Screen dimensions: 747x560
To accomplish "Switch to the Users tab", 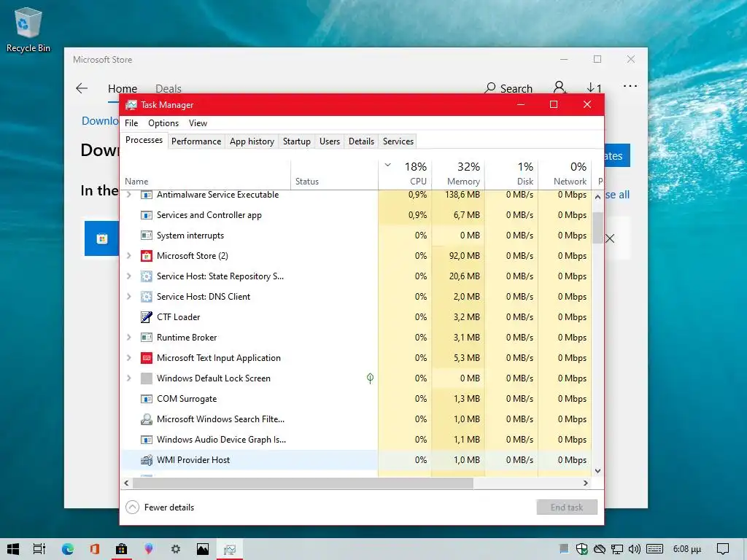I will [330, 141].
